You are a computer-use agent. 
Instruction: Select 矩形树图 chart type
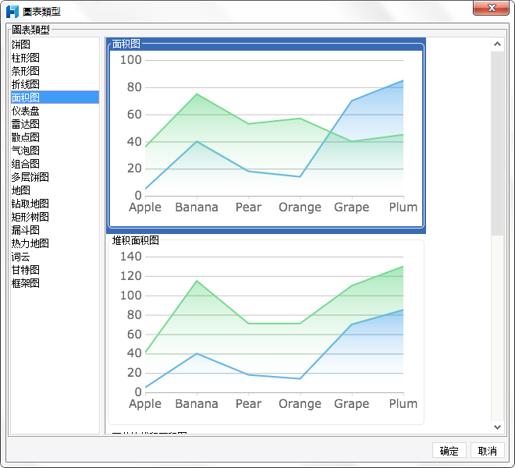[x=55, y=217]
